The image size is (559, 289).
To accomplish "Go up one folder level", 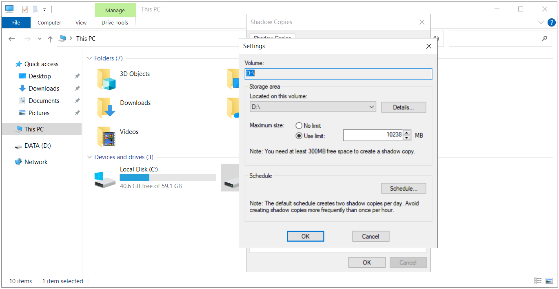I will click(50, 39).
